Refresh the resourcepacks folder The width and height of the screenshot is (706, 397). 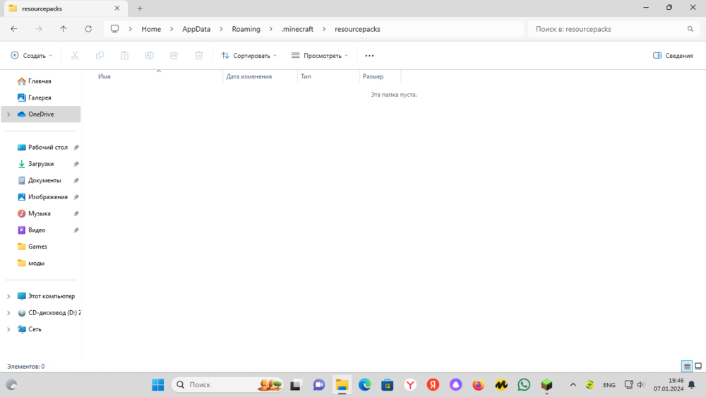point(88,29)
